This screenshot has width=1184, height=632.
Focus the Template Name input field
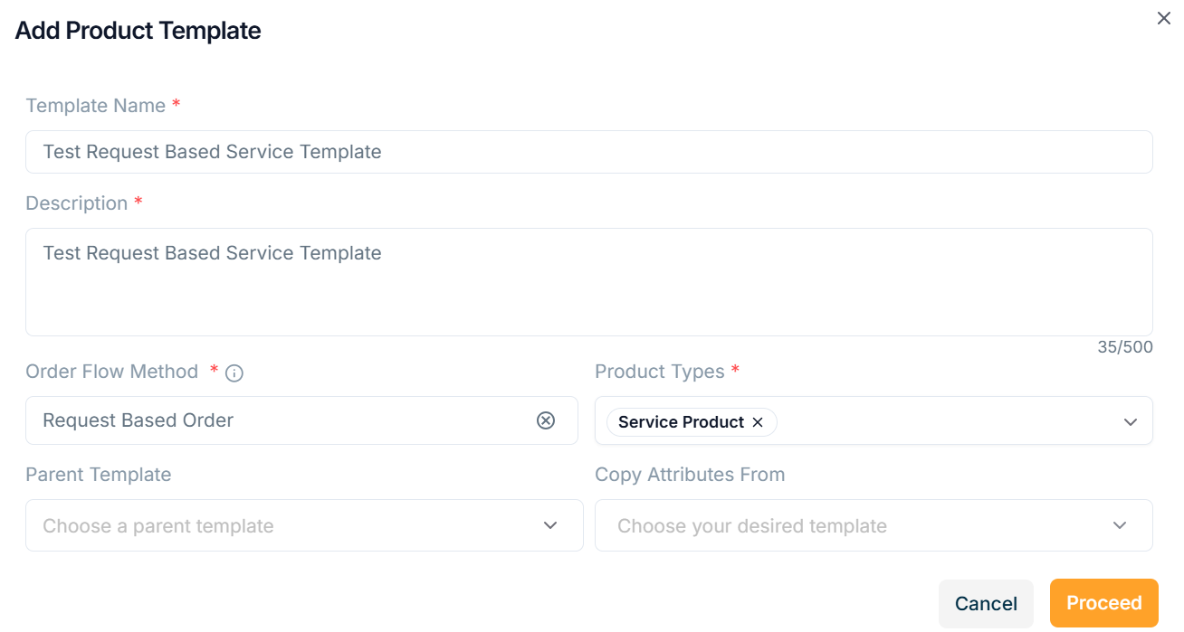(588, 152)
